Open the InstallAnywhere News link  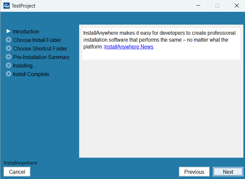coord(129,47)
